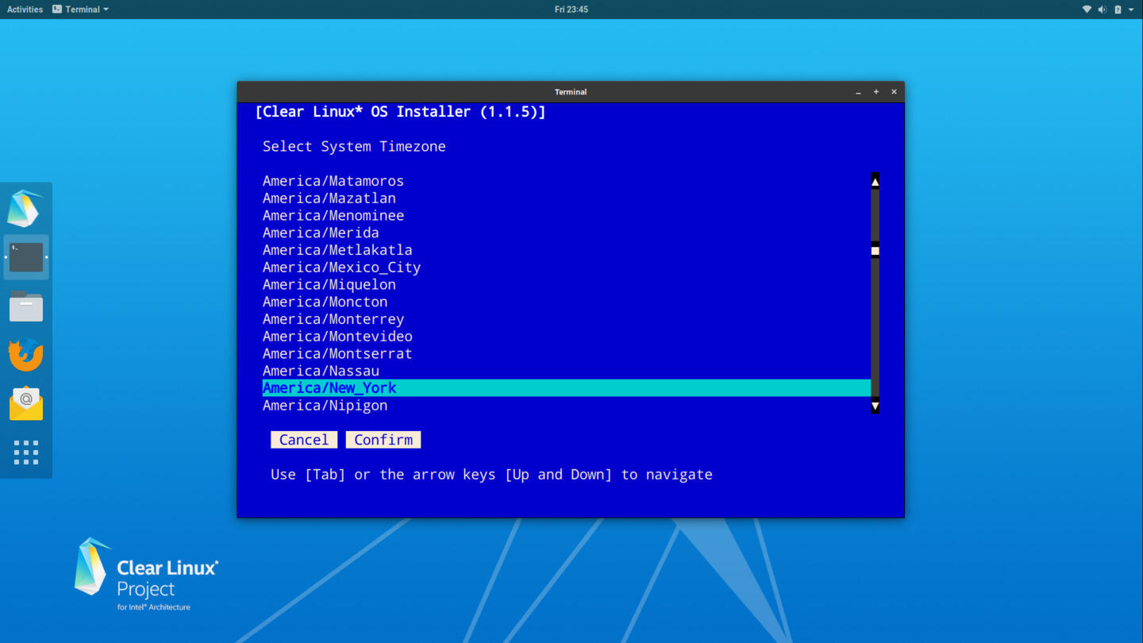Open the system menu arrow

click(1131, 10)
